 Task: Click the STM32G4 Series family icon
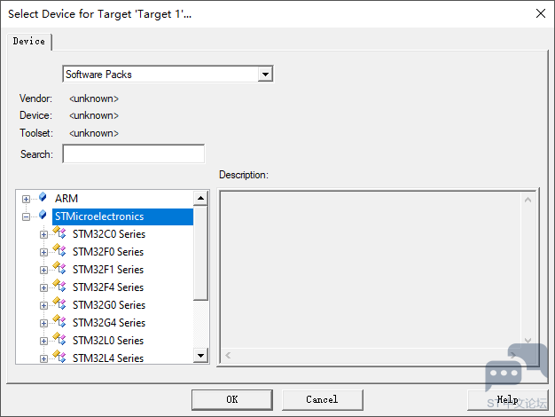pyautogui.click(x=59, y=321)
